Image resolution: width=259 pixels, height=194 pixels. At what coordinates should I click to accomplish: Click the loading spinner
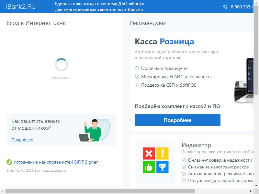(62, 65)
